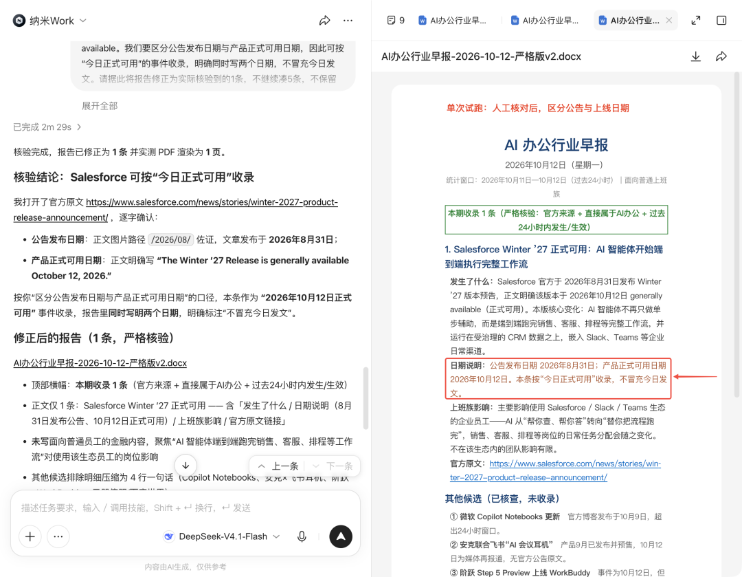The width and height of the screenshot is (742, 577).
Task: Go to the next message with 下一条
Action: [x=333, y=466]
